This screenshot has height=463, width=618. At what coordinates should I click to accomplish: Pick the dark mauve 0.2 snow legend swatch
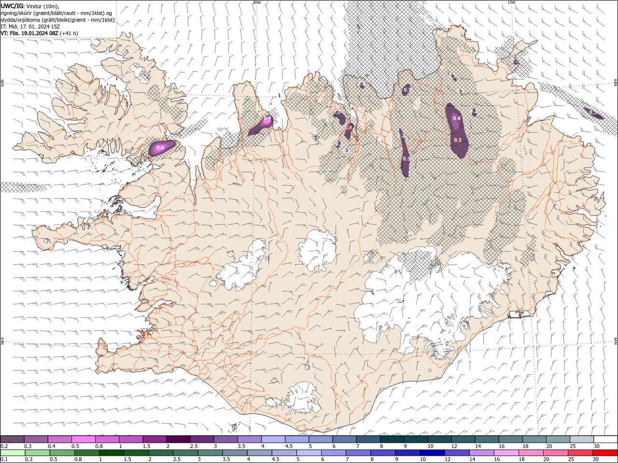click(x=12, y=439)
